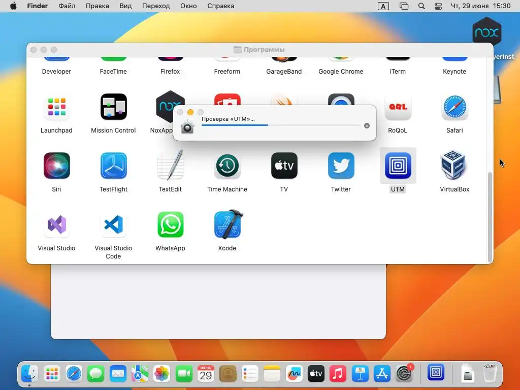Viewport: 520px width, 390px height.
Task: Open Launchpad from the Dock
Action: (x=52, y=374)
